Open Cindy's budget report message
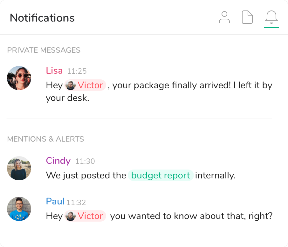Screen dimensions: 288x247 click(86, 175)
